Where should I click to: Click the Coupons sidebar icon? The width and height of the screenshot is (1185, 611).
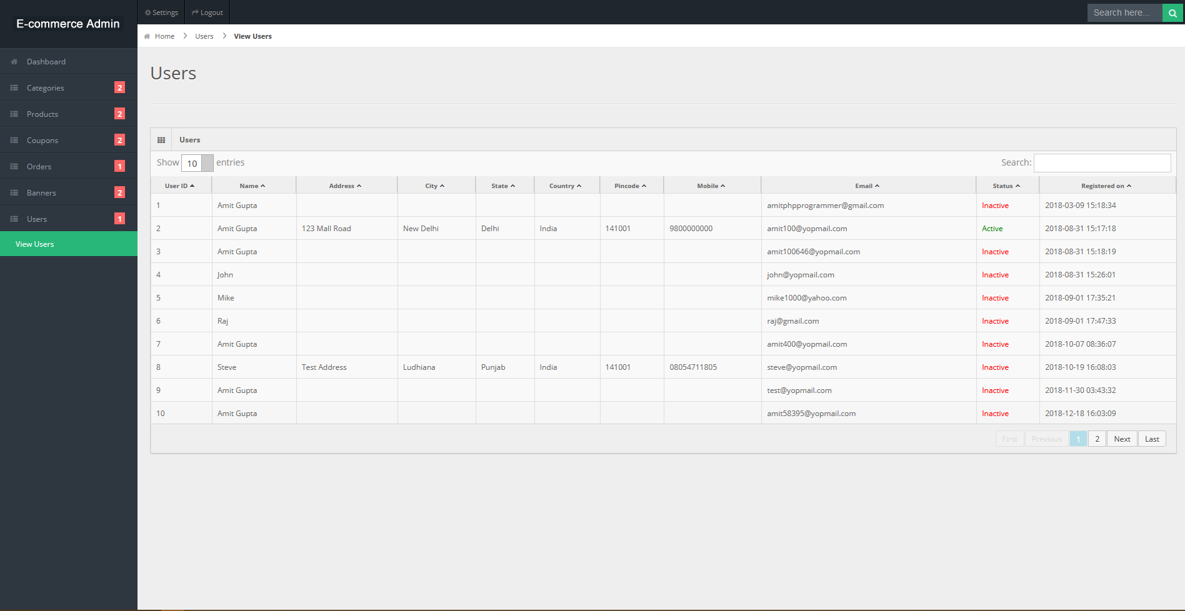(14, 139)
